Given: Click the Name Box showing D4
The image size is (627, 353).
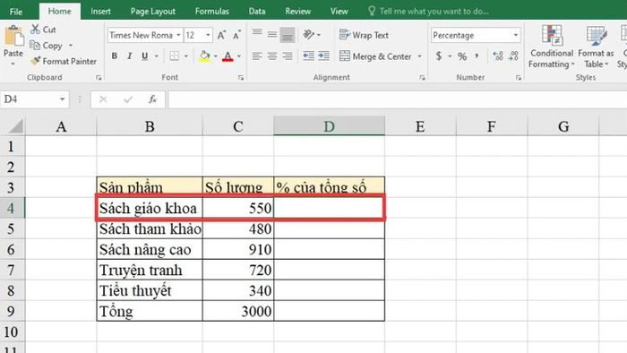Looking at the screenshot, I should point(34,99).
